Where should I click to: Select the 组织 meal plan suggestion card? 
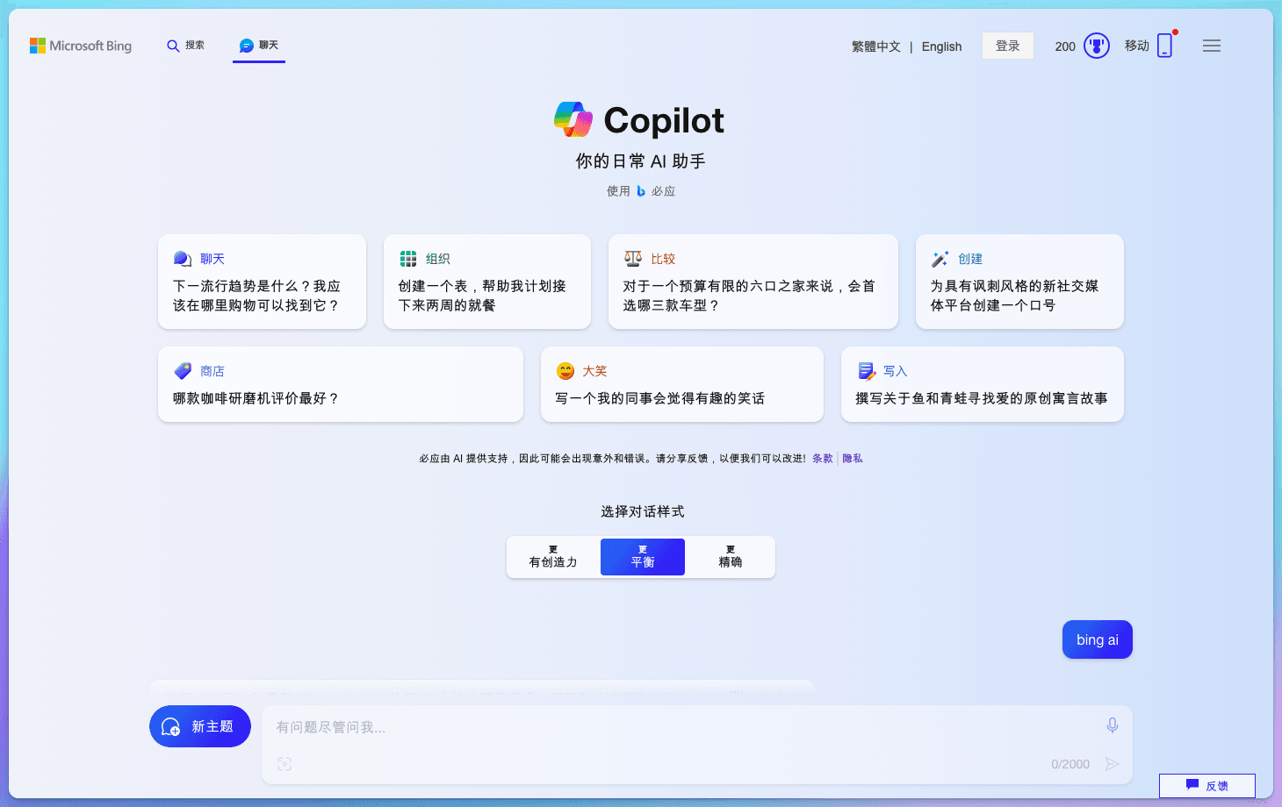(487, 282)
